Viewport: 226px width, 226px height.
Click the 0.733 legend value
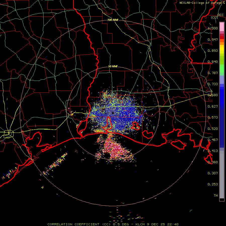click(213, 84)
